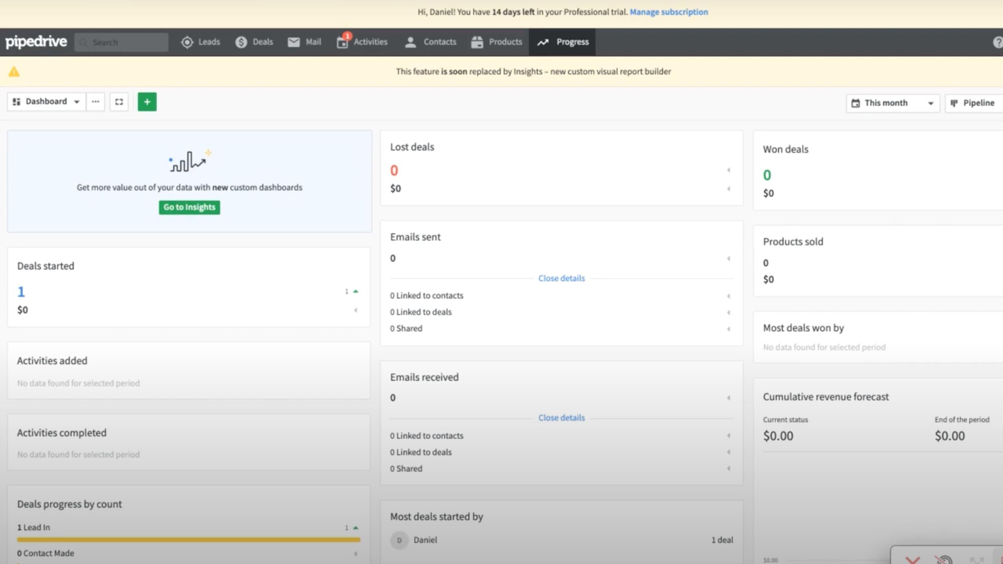Select the Progress tab

(562, 42)
